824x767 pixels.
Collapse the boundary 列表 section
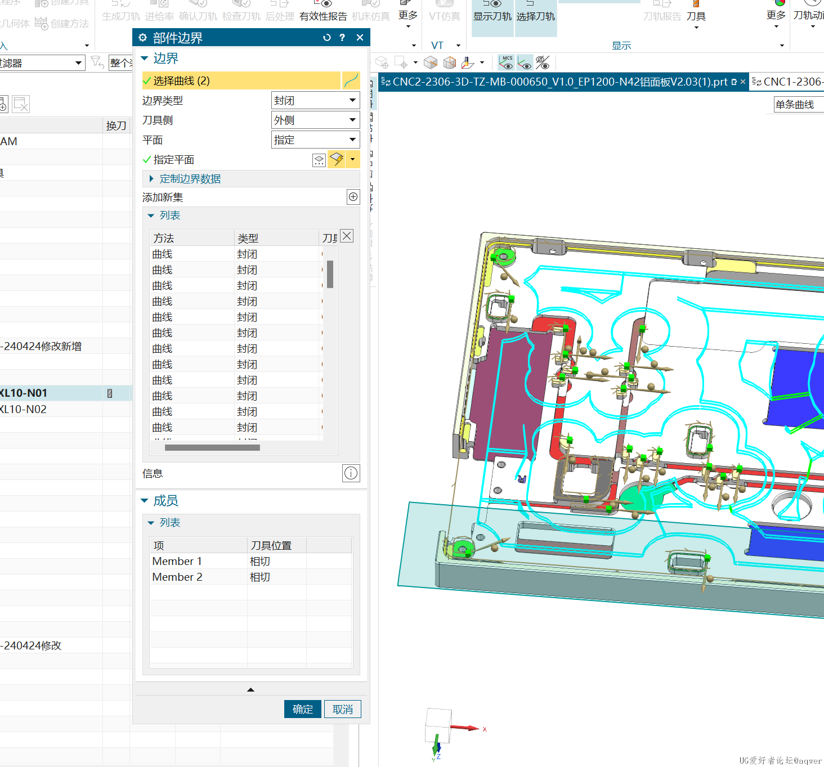[151, 216]
